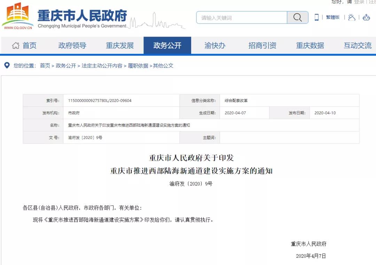Open the 互动交流 navigation tab
Image resolution: width=376 pixels, height=265 pixels.
(358, 45)
